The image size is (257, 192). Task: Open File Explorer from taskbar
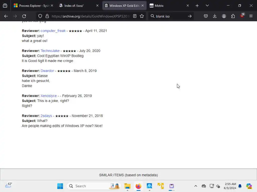tap(127, 186)
